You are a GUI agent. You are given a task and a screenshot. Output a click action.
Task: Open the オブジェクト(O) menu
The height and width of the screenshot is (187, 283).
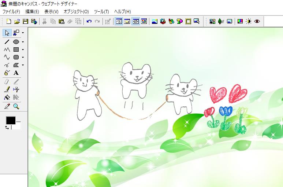pos(76,12)
